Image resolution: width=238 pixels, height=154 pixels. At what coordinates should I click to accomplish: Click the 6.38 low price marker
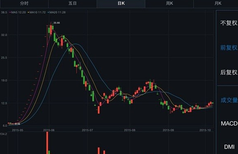[18, 124]
